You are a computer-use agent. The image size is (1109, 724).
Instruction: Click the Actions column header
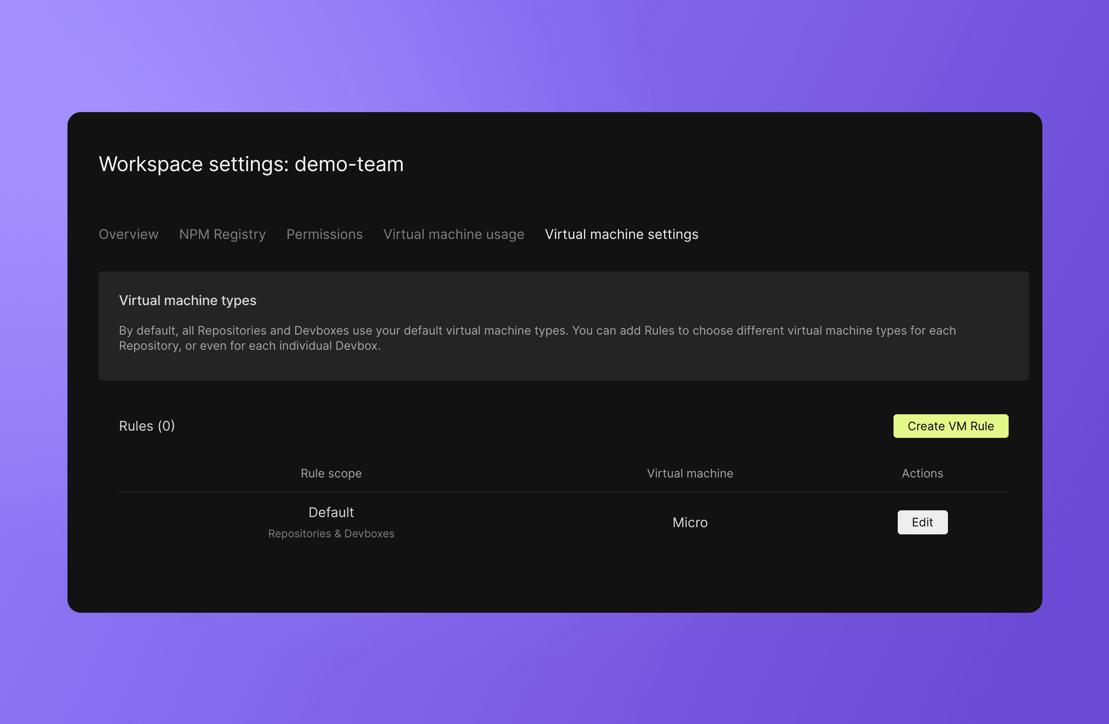[x=922, y=473]
